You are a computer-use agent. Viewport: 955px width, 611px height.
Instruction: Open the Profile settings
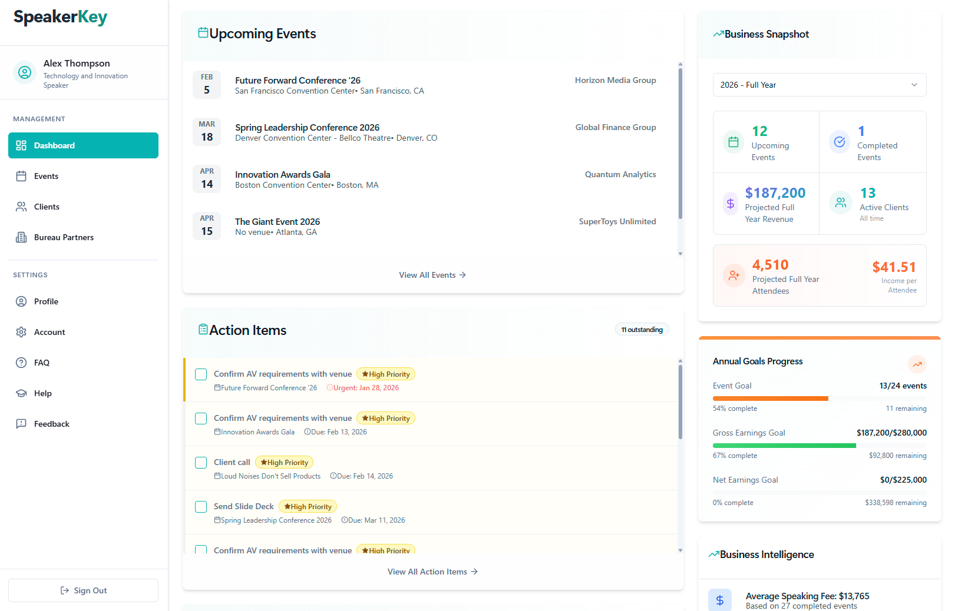pyautogui.click(x=83, y=301)
